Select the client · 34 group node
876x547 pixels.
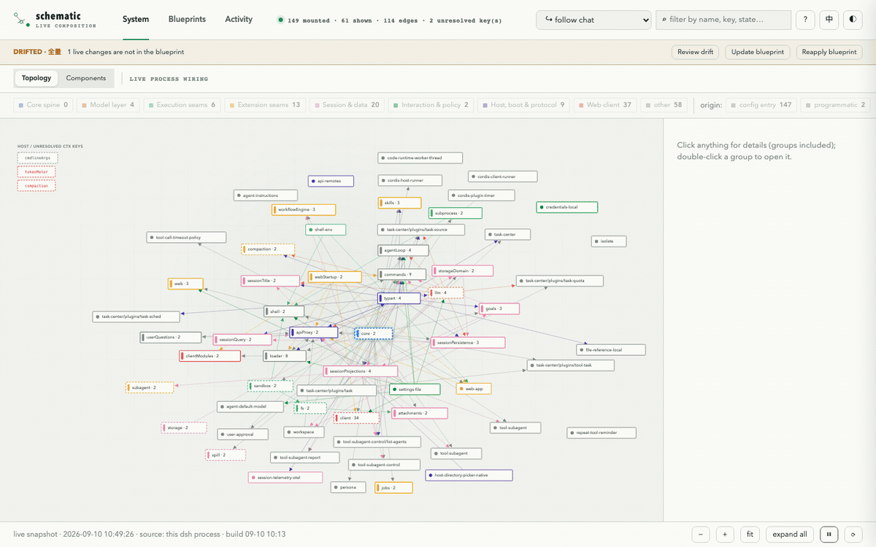click(356, 418)
